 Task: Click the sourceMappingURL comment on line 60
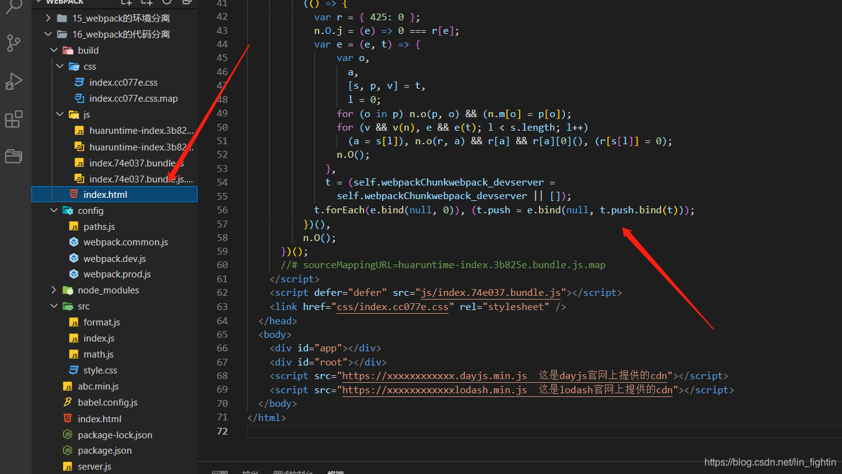pyautogui.click(x=443, y=265)
